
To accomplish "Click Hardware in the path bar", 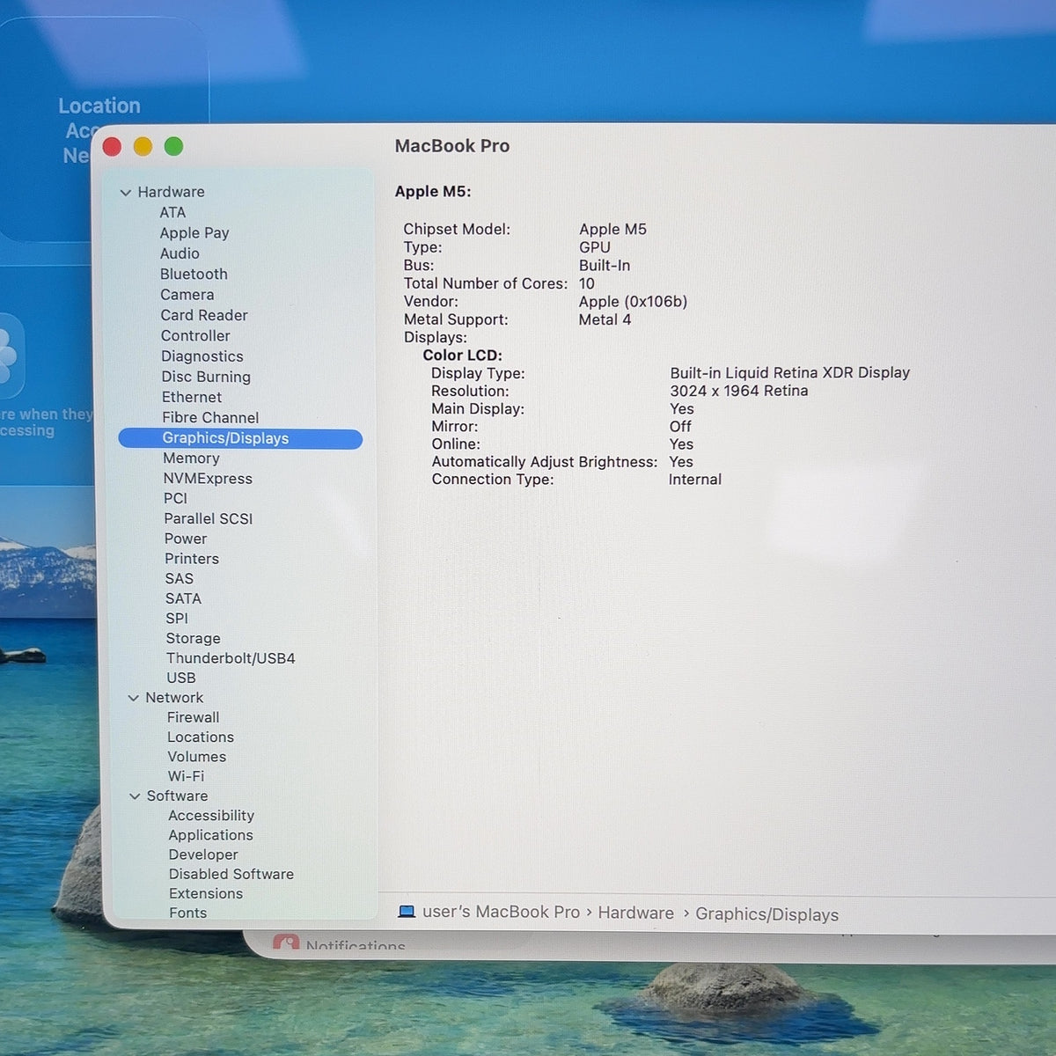I will 635,913.
